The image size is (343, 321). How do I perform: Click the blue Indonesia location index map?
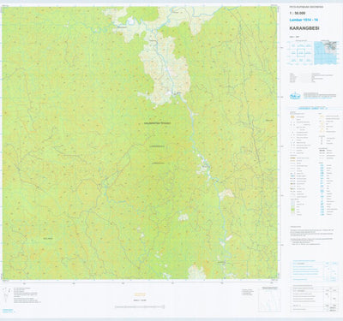click(x=325, y=53)
